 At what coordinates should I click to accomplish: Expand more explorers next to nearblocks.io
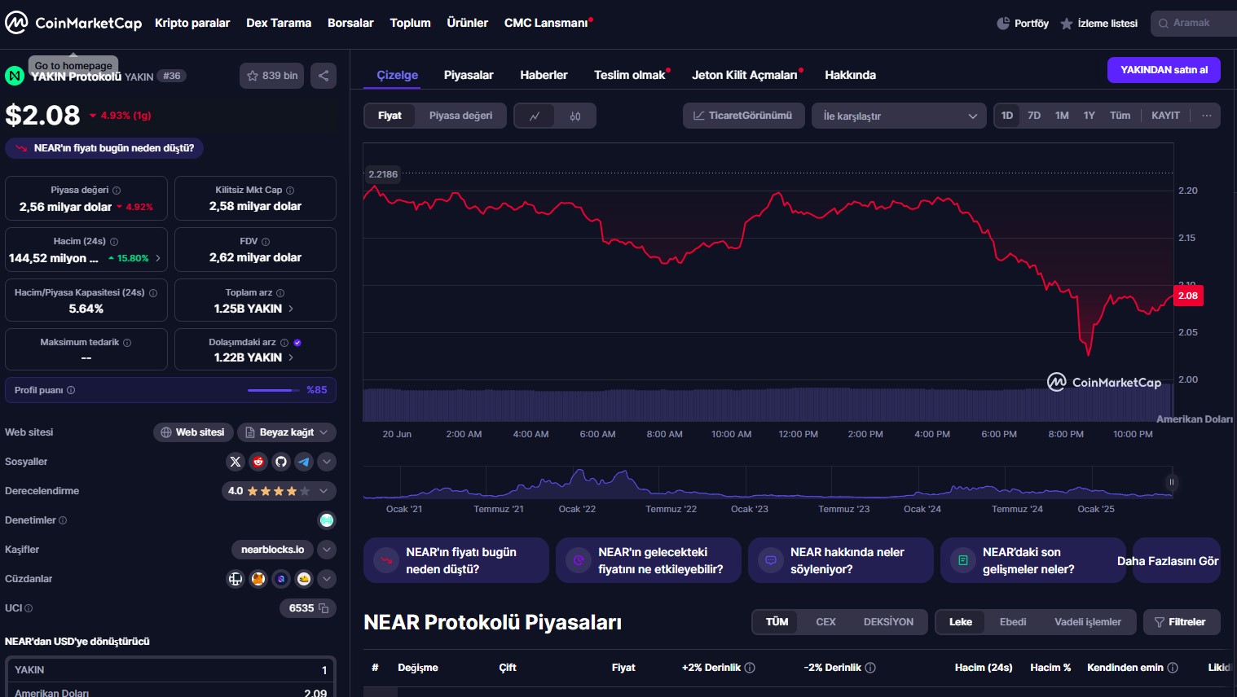click(327, 550)
